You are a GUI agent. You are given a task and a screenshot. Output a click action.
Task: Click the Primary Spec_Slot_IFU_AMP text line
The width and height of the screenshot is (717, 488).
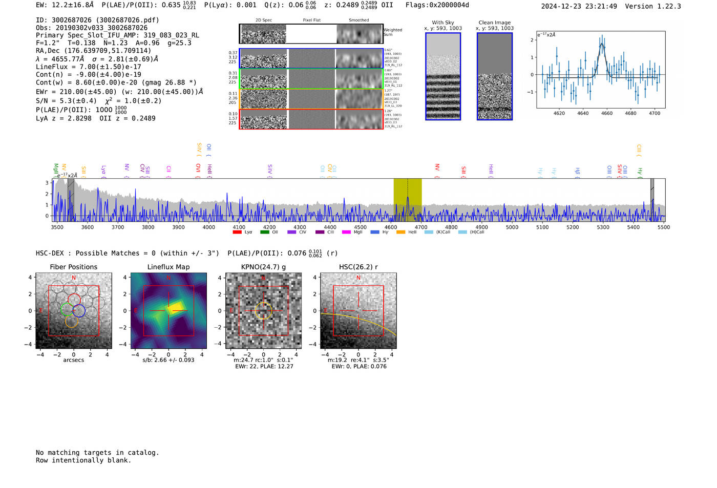click(118, 35)
